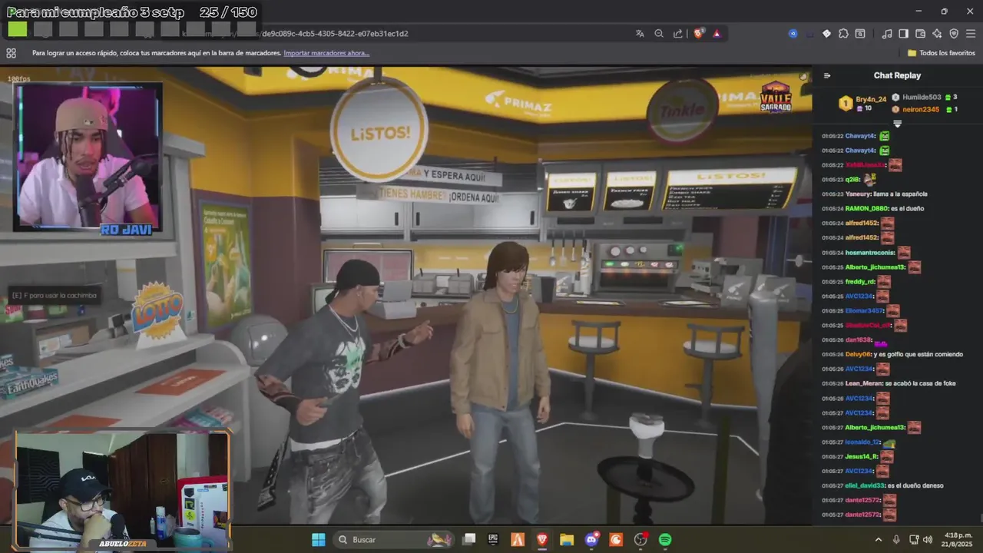
Task: Click username eliel_david33 in chat
Action: click(x=865, y=485)
